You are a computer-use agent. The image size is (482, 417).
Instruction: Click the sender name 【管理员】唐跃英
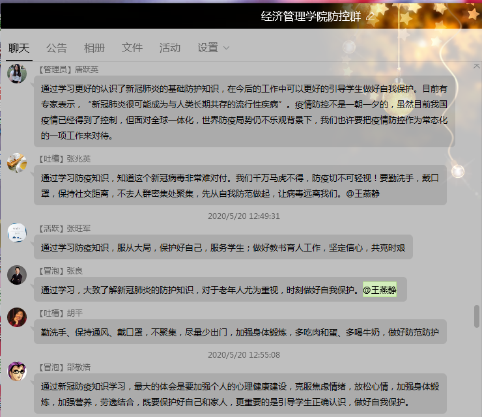(68, 70)
